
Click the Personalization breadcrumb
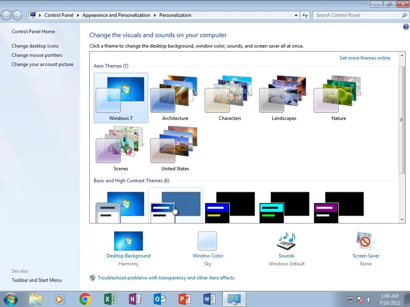175,15
